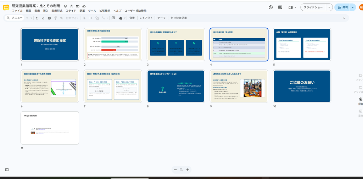Click the レイアウト layout button
363x179 pixels.
click(x=146, y=18)
